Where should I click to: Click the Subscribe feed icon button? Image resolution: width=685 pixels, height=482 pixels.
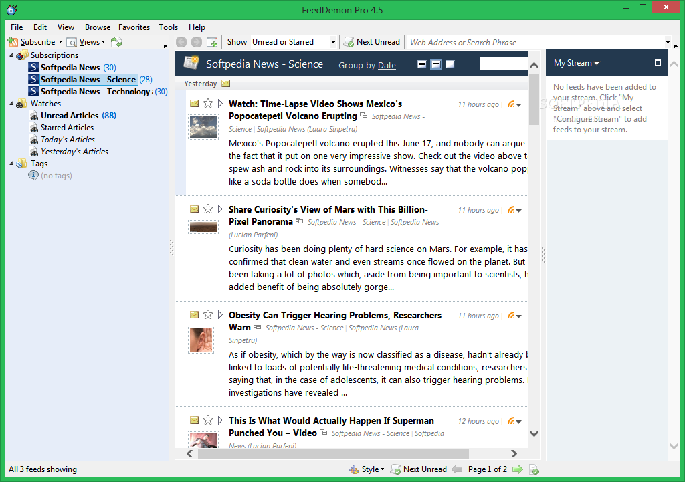[x=13, y=42]
